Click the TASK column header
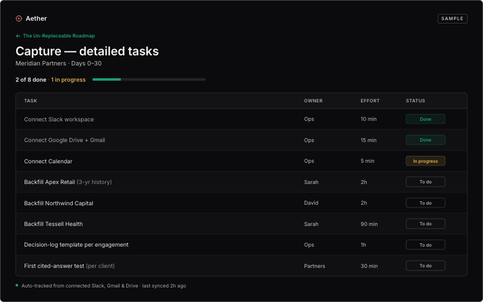483x302 pixels. pos(31,101)
